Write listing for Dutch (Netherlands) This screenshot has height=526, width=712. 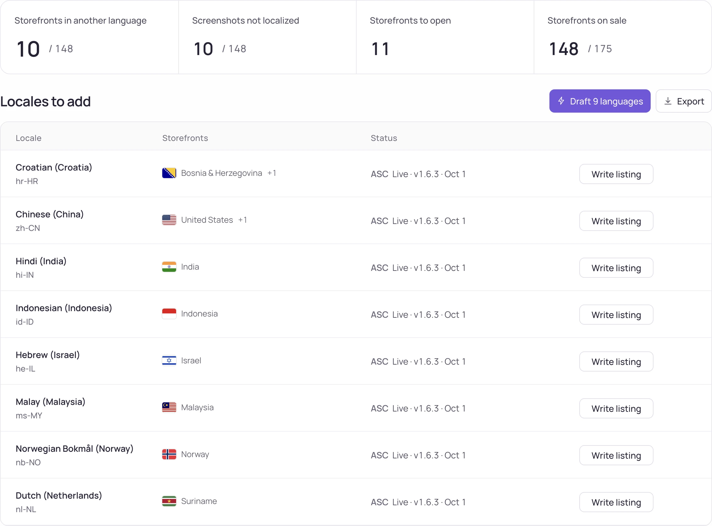616,502
